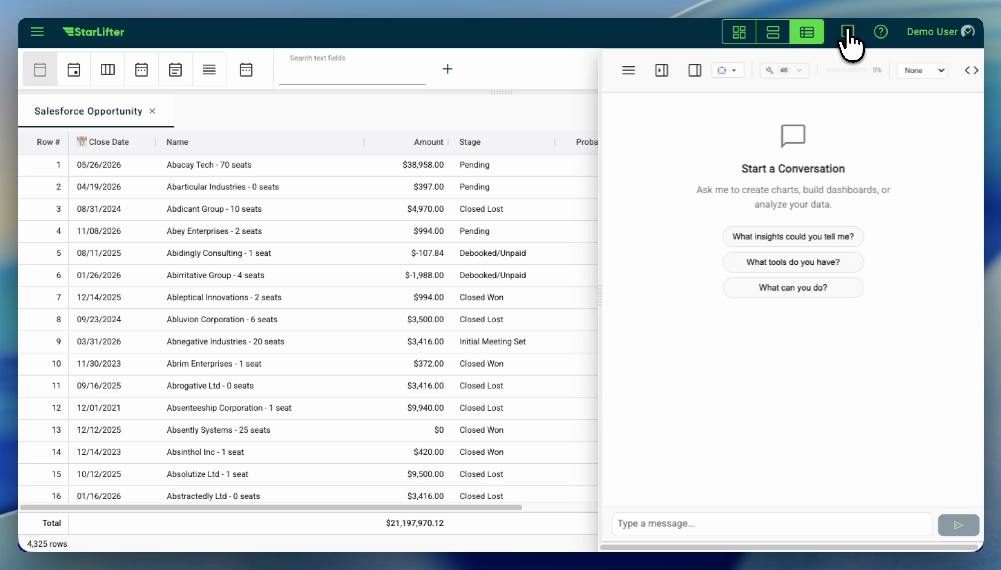Screen dimensions: 1001x570
Task: Switch to the four-tile grid layout view
Action: click(739, 32)
